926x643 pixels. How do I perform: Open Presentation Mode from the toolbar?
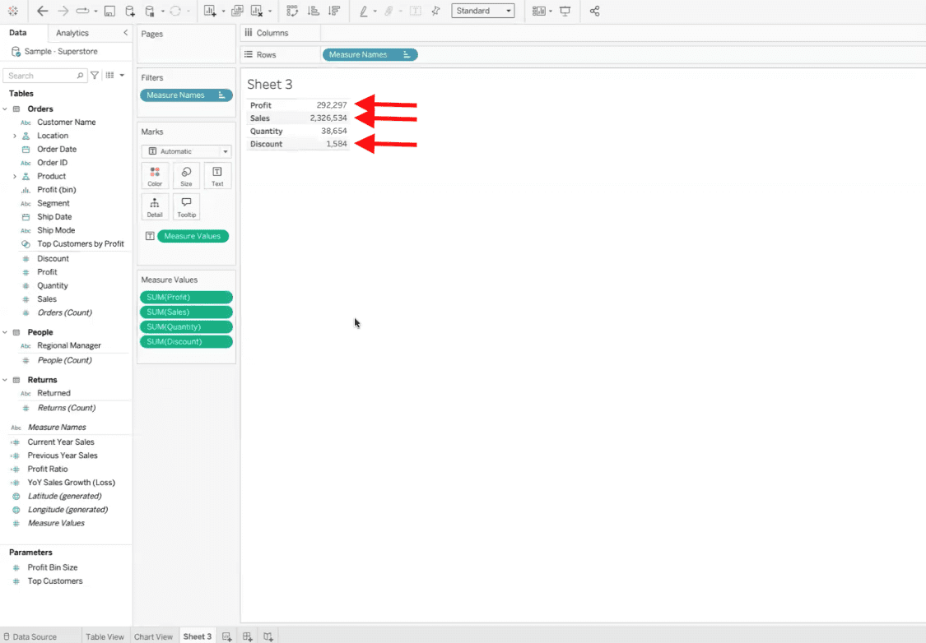point(565,11)
